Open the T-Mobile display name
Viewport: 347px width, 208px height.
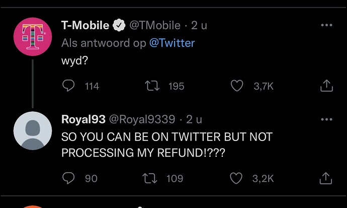point(85,25)
